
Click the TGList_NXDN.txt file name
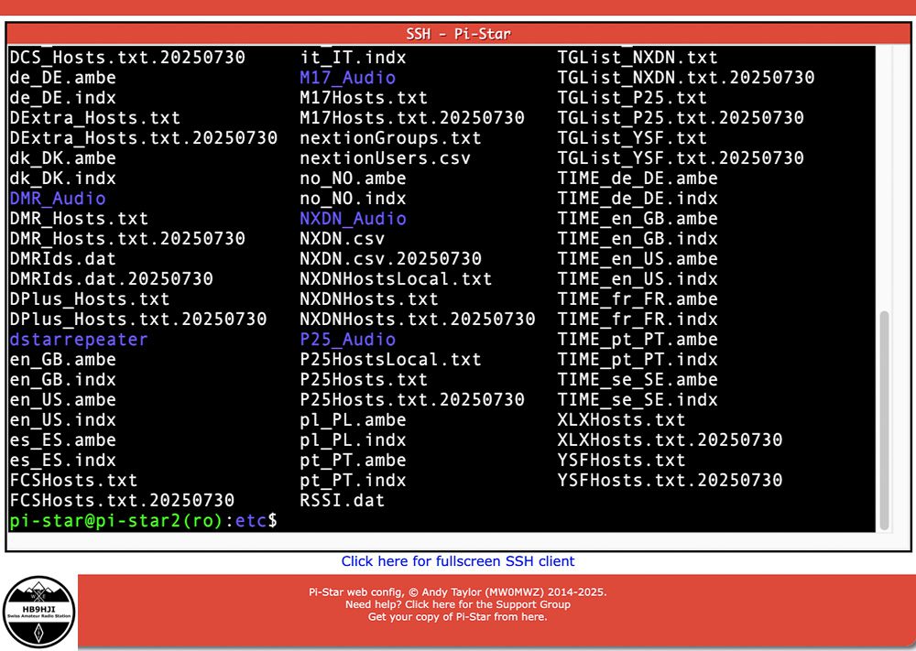coord(638,57)
